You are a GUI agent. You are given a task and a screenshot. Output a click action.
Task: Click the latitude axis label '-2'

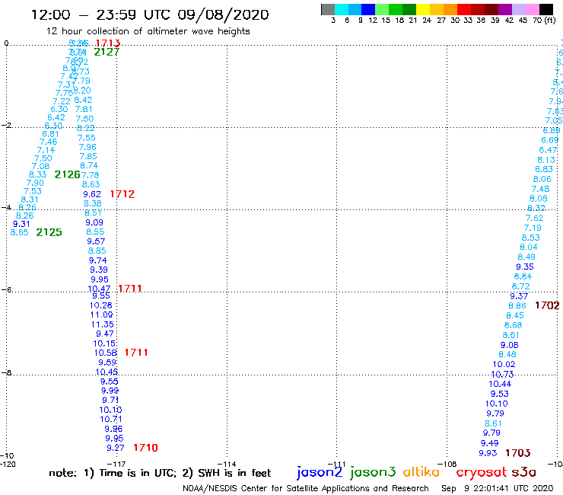pyautogui.click(x=7, y=125)
